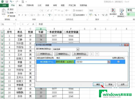The image size is (135, 99).
Task: Click the Cancel button in rules manager
Action: (x=110, y=84)
